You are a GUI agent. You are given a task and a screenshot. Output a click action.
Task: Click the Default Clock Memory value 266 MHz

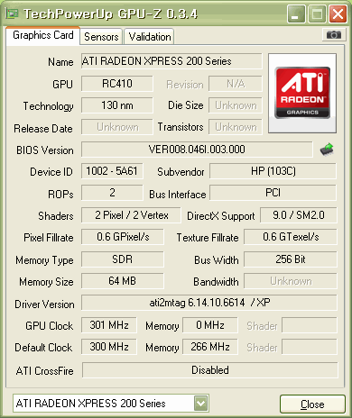[210, 347]
